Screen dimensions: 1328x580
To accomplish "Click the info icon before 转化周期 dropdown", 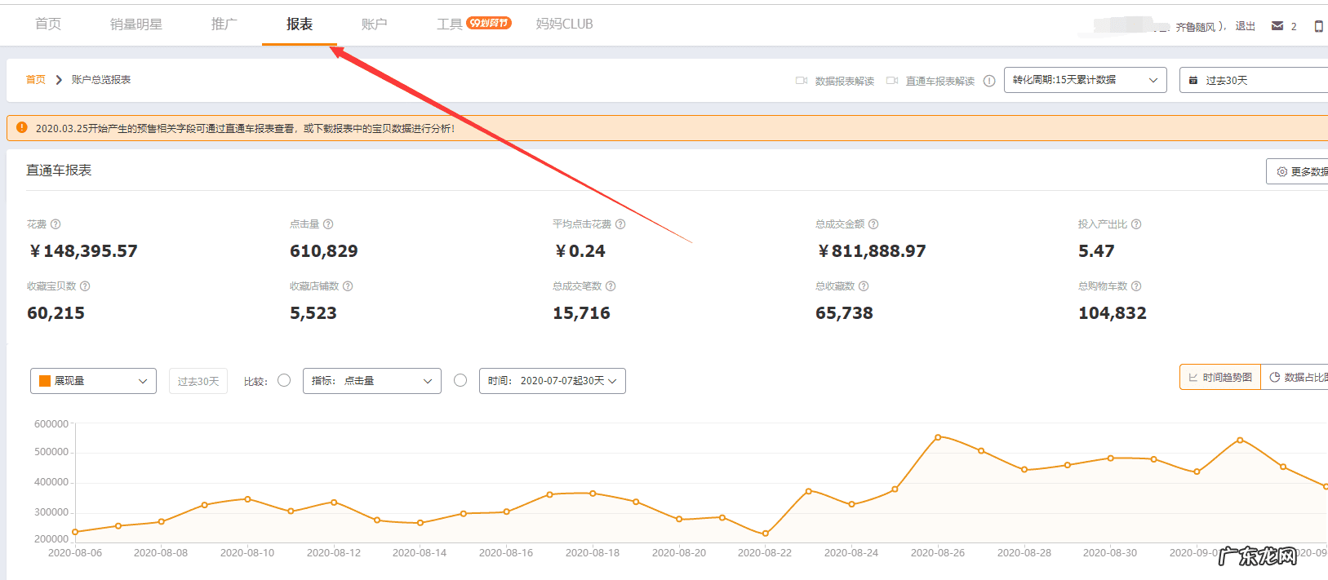I will [x=989, y=81].
